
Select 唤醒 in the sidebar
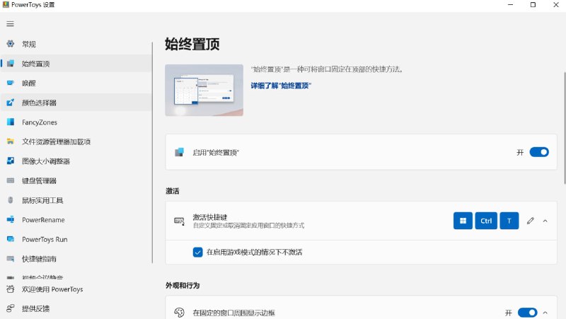76,83
